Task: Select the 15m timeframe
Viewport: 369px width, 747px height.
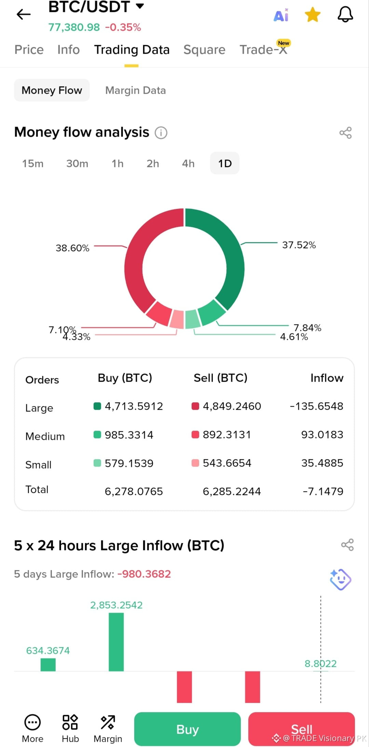Action: pyautogui.click(x=33, y=163)
